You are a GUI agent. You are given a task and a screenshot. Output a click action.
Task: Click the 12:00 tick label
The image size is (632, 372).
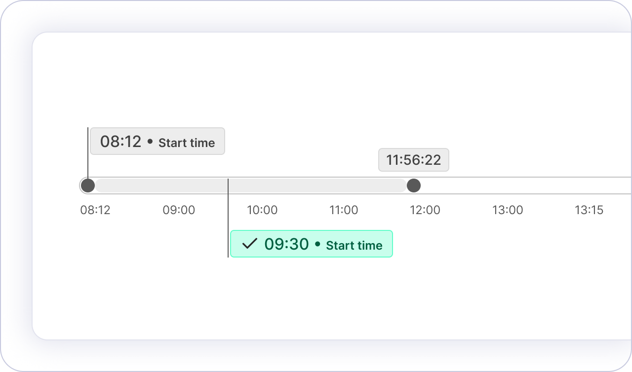425,210
